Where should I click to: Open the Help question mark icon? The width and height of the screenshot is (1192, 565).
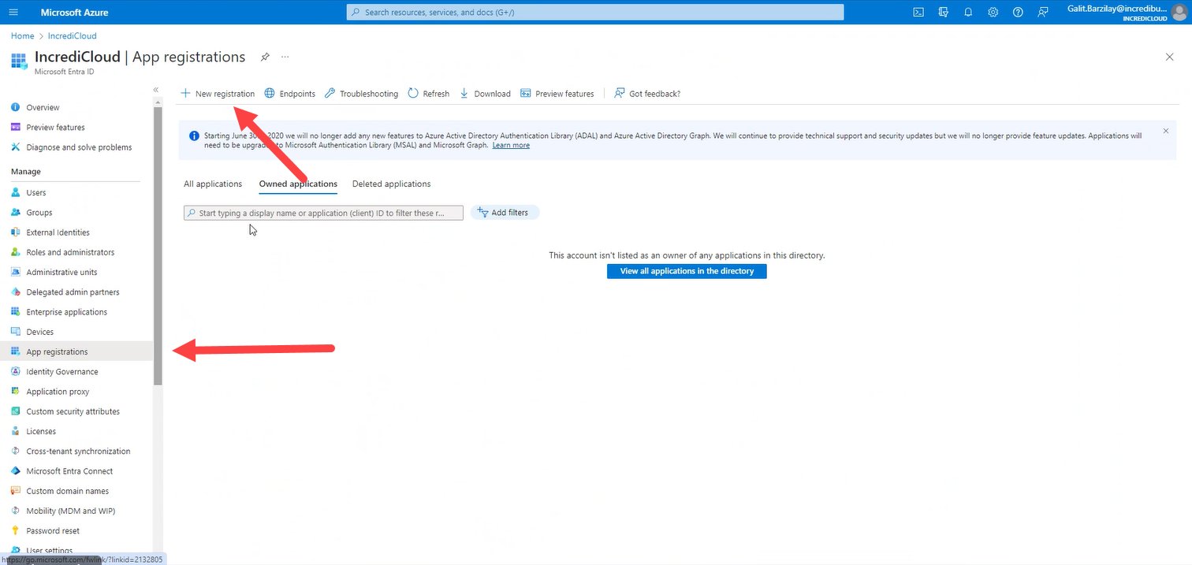[x=1018, y=12]
